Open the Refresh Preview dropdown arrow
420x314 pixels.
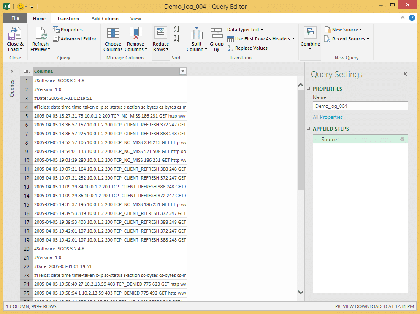click(49, 49)
